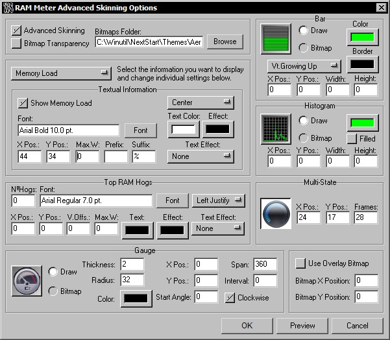The image size is (390, 340).
Task: Click the Suffix field containing %
Action: point(144,156)
